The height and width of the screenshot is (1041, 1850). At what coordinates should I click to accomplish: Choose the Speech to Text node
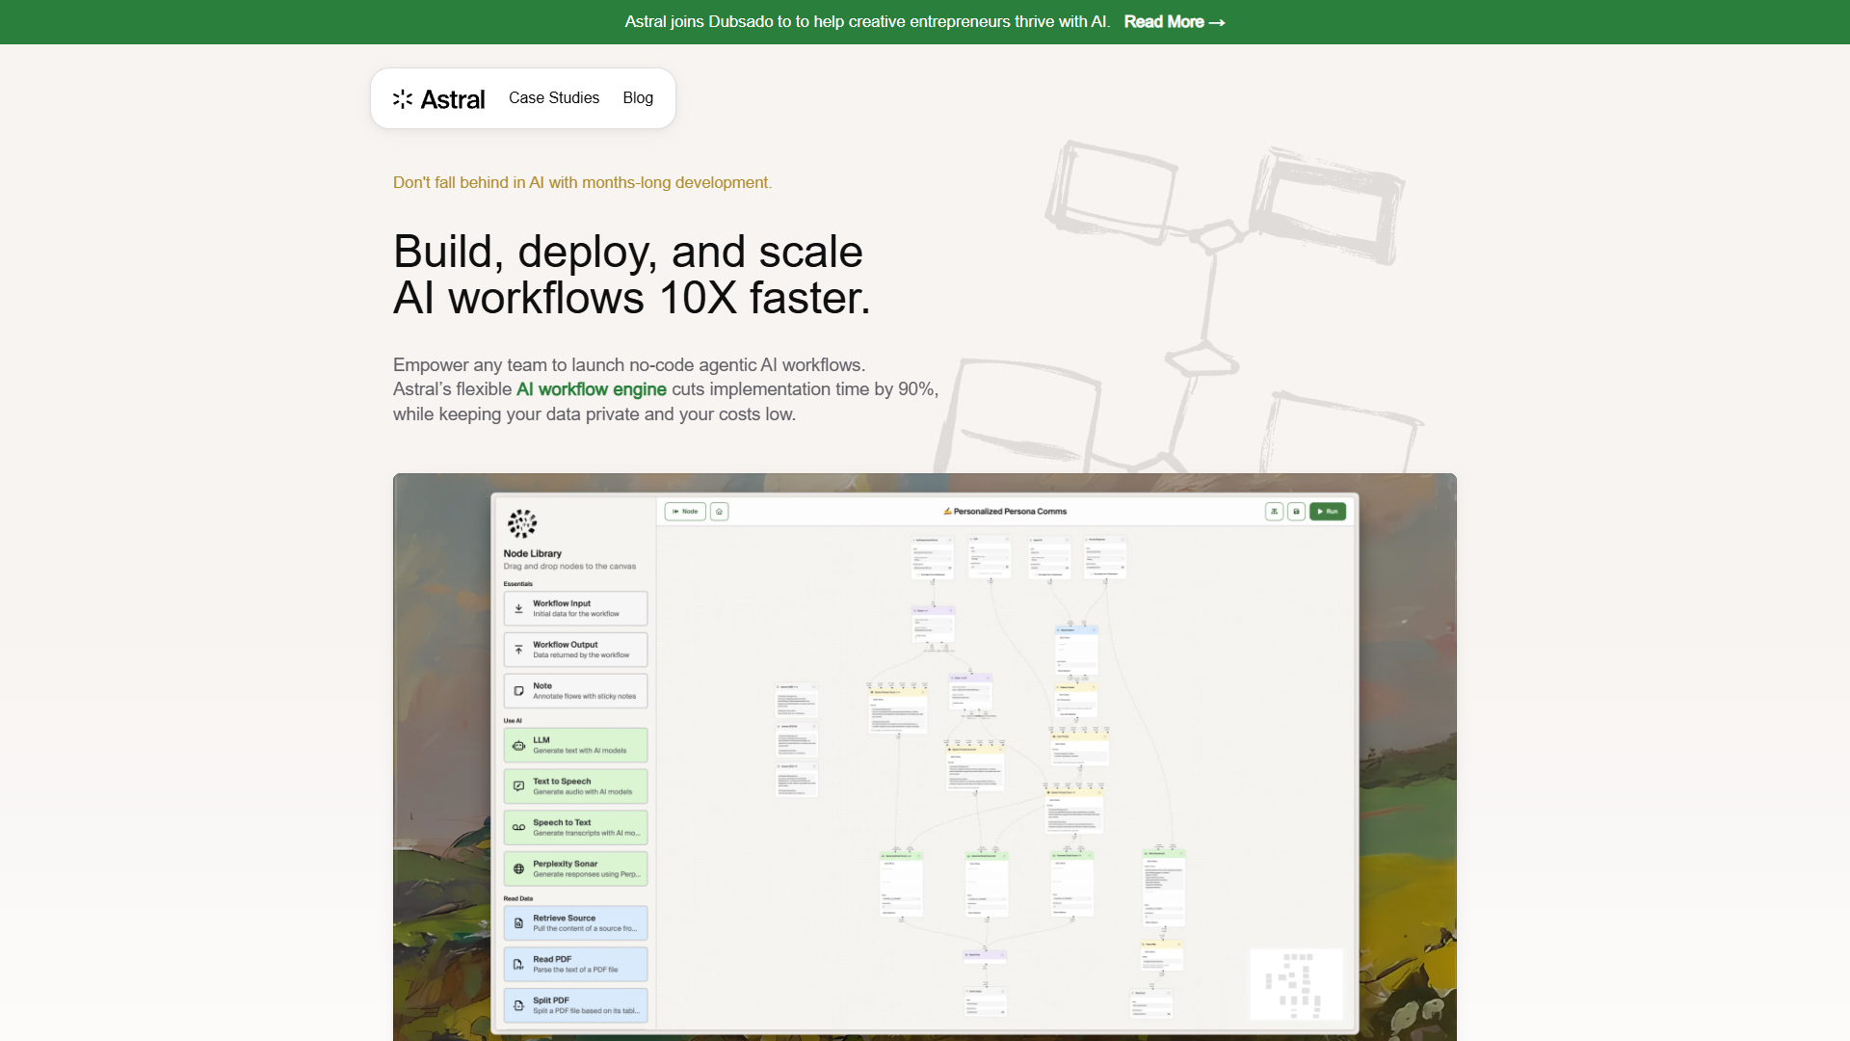[575, 828]
